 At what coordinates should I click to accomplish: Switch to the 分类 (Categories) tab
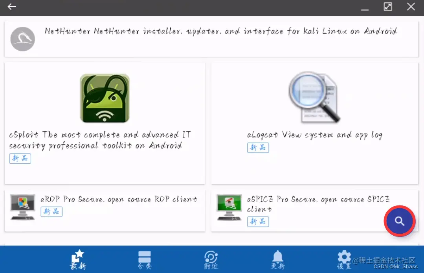(145, 260)
